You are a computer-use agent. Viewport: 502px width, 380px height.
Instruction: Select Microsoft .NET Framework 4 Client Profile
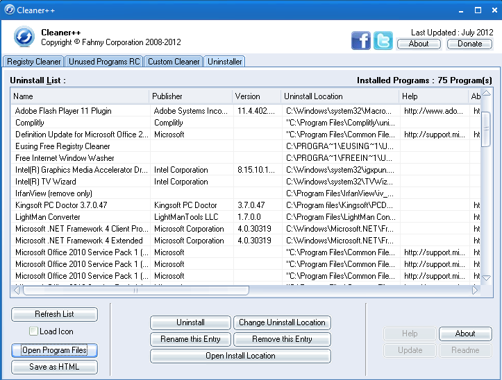(x=246, y=229)
